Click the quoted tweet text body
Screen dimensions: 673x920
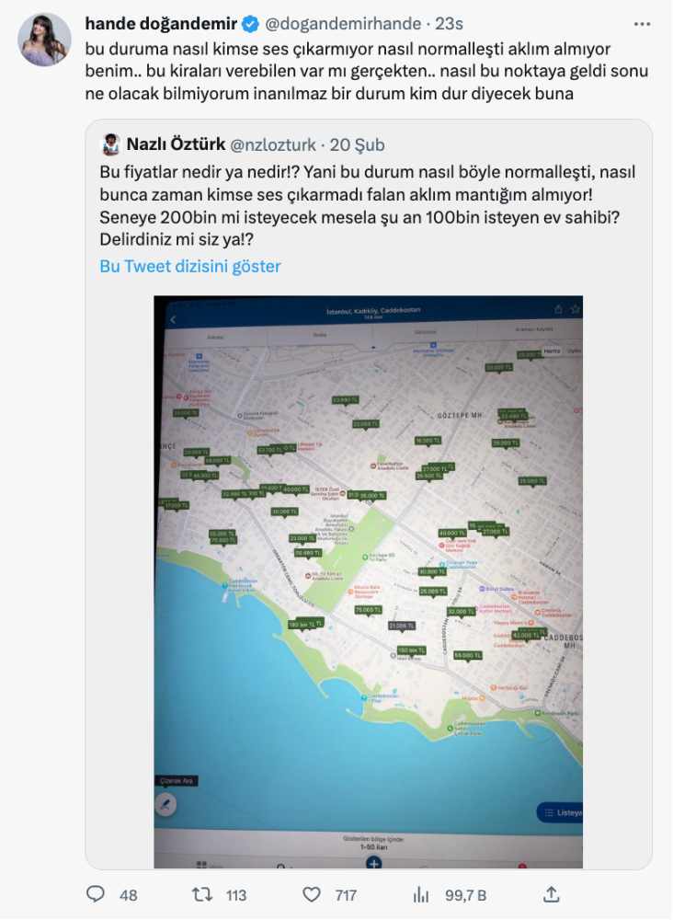(368, 206)
